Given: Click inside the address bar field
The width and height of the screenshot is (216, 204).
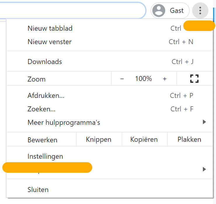Looking at the screenshot, I should [72, 11].
